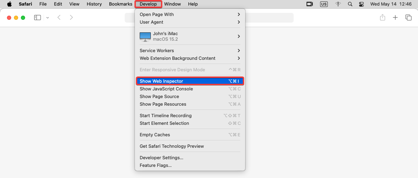Screen dimensions: 418x178
Task: Open sidebar dropdown chevron next to sidebar icon
Action: pyautogui.click(x=47, y=17)
